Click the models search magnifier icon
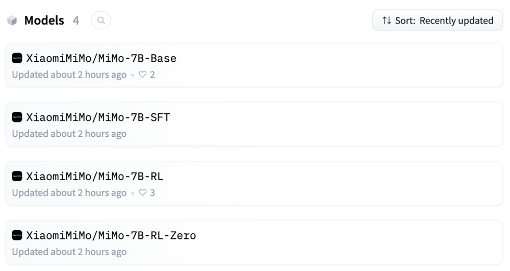Image resolution: width=510 pixels, height=271 pixels. coord(101,20)
